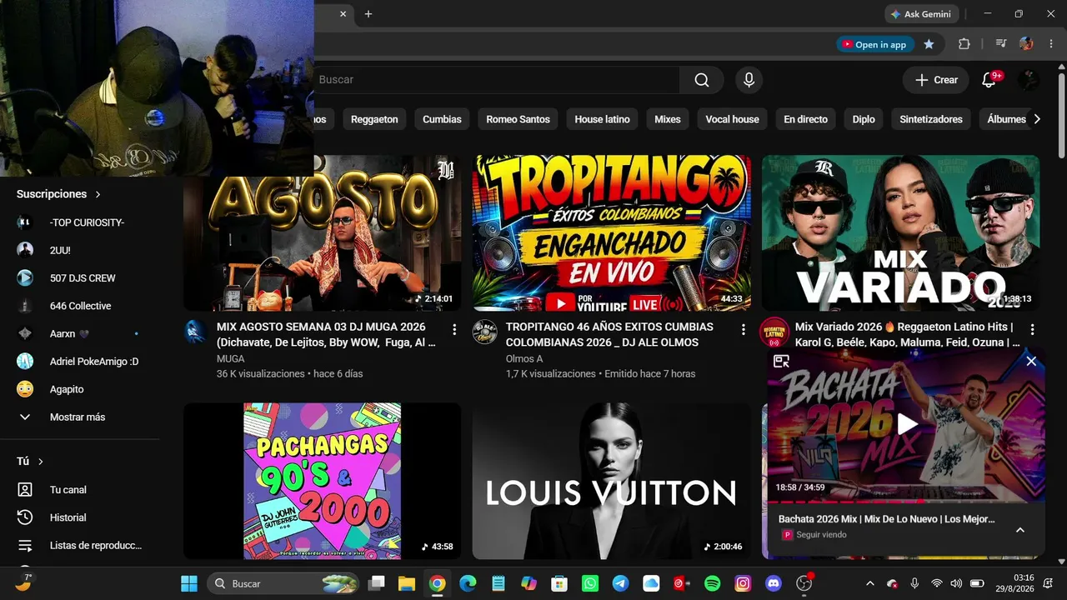Viewport: 1067px width, 600px height.
Task: Expand the miniplayer queue chevron
Action: pos(1020,530)
